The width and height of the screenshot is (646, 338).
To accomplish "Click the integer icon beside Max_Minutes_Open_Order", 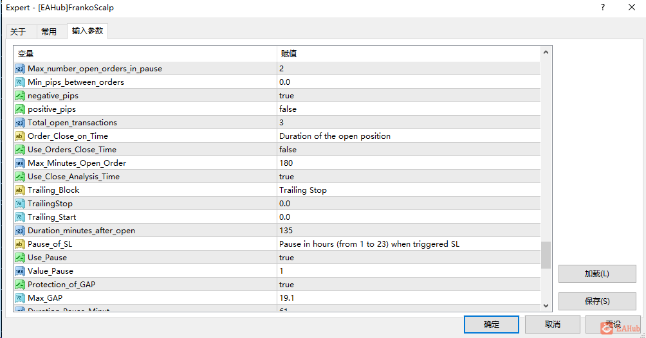I will point(20,163).
